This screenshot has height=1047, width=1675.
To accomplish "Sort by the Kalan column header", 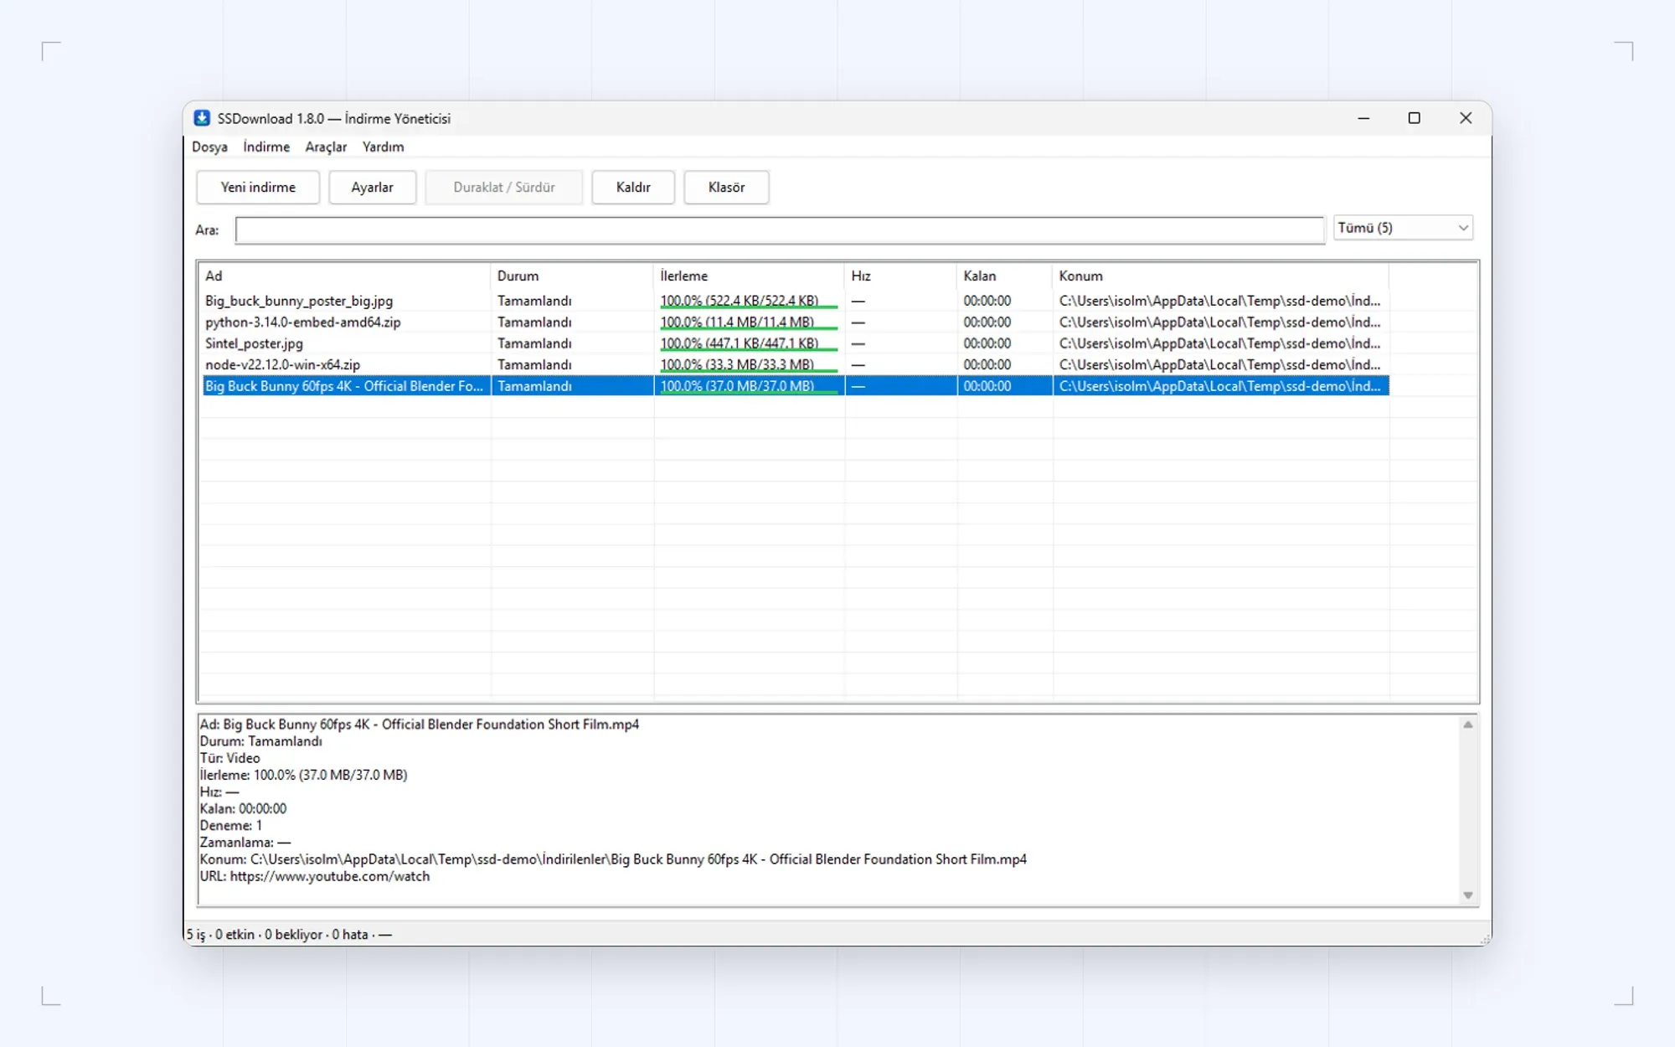I will pos(1004,276).
